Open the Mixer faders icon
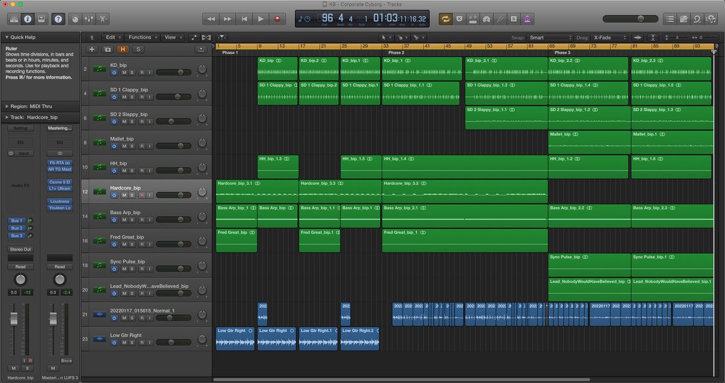This screenshot has height=383, width=725. tap(88, 18)
